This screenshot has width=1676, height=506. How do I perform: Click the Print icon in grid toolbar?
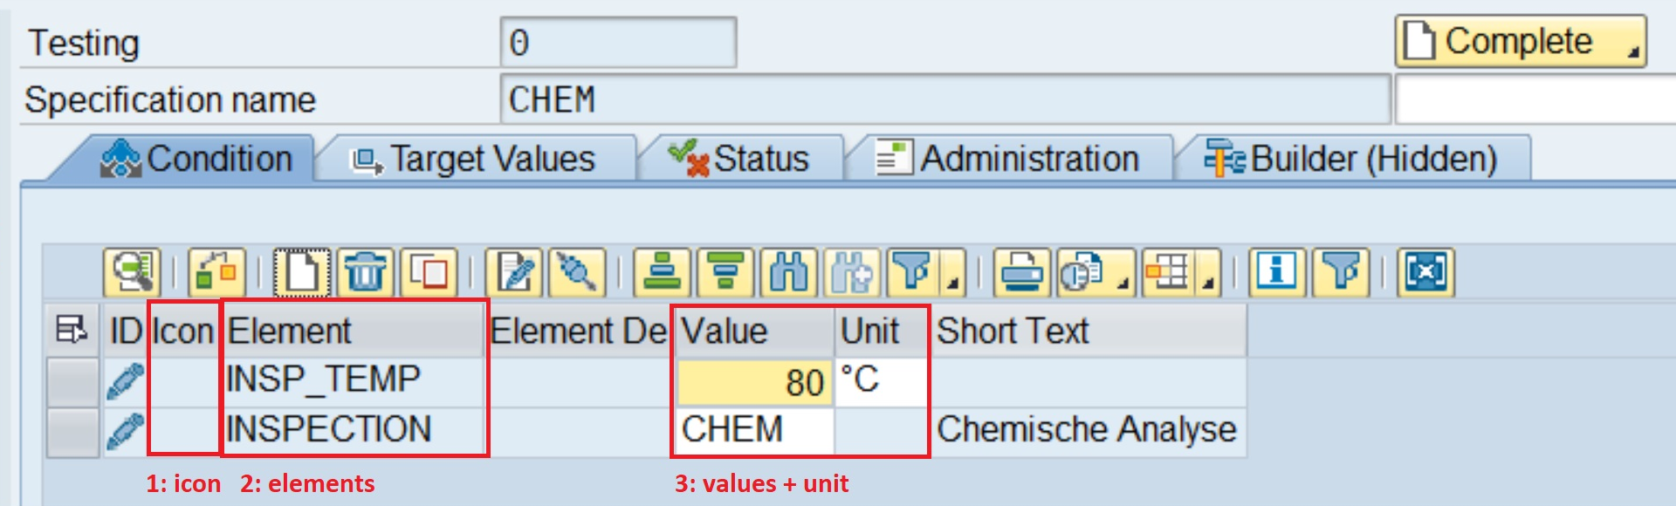point(1022,273)
